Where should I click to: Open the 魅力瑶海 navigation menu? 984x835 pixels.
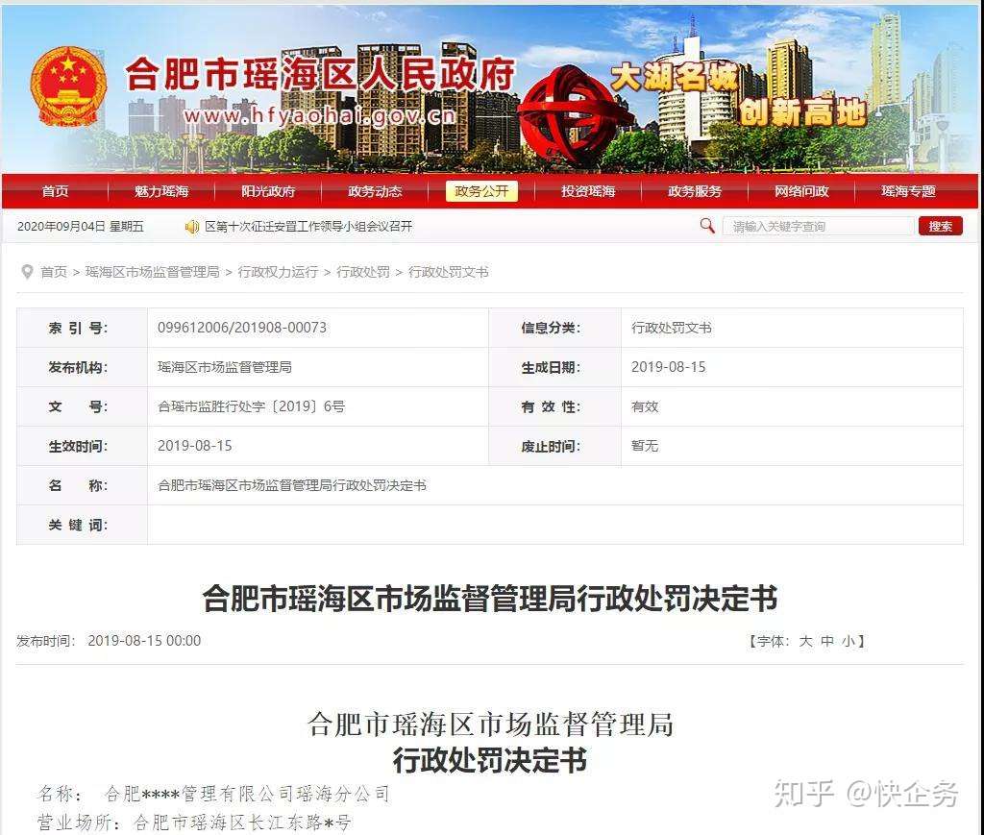tap(160, 190)
